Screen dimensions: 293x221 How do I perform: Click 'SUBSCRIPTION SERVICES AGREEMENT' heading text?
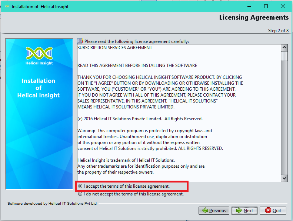(115, 48)
